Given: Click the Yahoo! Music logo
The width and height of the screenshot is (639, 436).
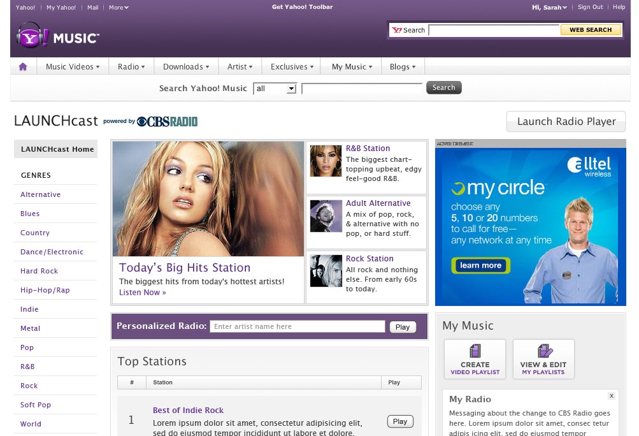Looking at the screenshot, I should tap(58, 38).
